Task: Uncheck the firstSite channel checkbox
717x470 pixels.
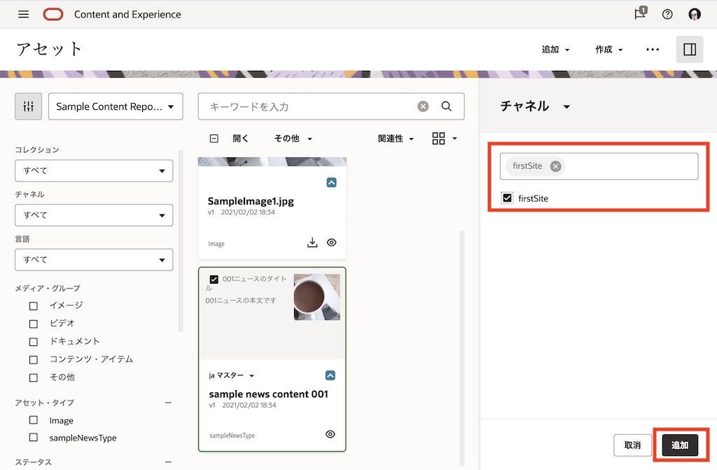Action: pos(507,198)
